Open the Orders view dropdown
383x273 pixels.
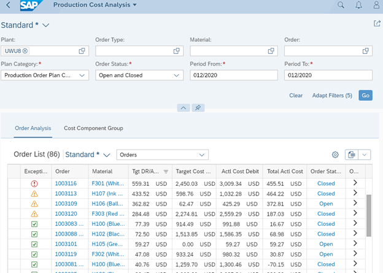[201, 155]
